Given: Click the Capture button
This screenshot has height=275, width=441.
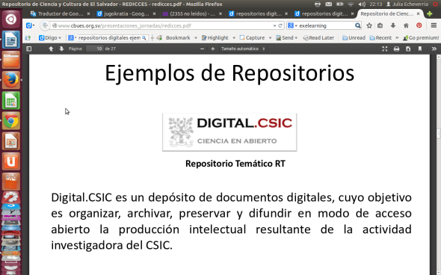Looking at the screenshot, I should click(x=252, y=37).
